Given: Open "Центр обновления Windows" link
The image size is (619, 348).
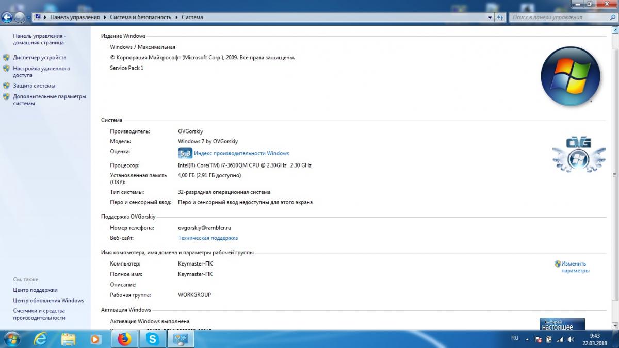Looking at the screenshot, I should pos(48,300).
